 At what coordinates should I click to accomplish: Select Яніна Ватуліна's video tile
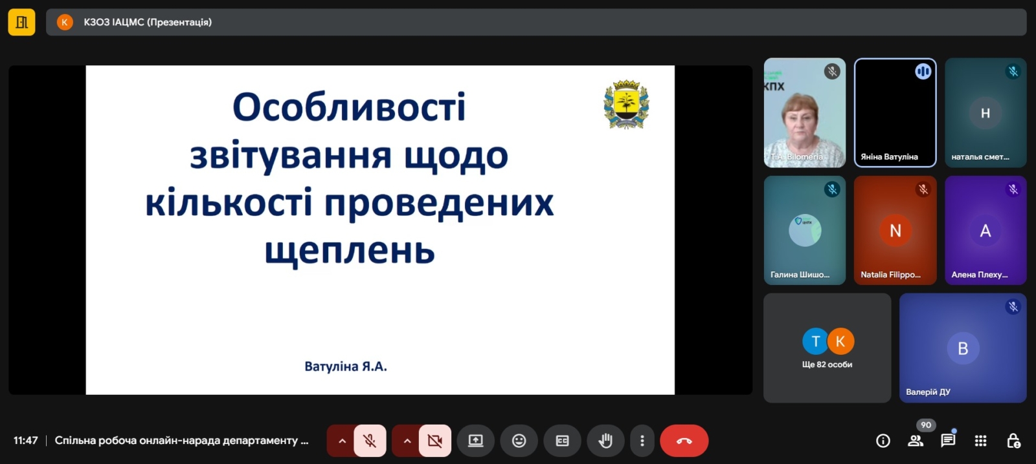895,113
